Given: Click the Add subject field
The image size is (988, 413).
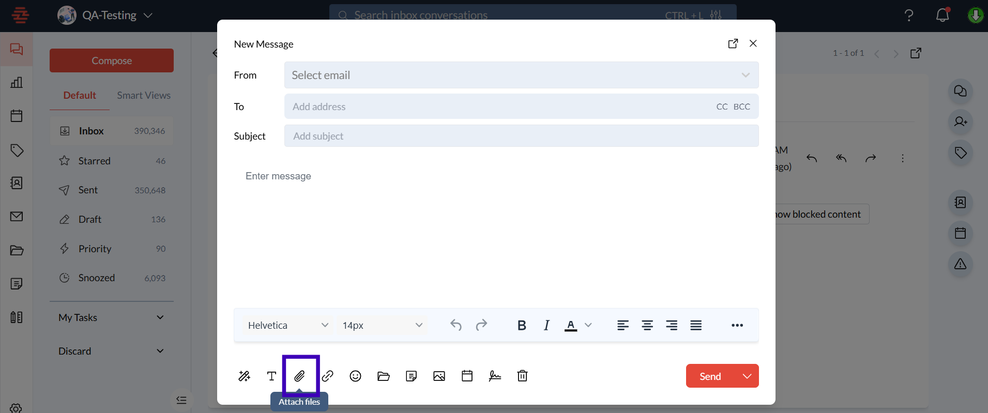Looking at the screenshot, I should (x=521, y=136).
